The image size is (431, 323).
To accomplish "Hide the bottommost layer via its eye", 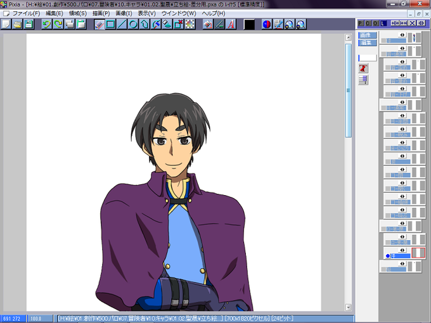I will [x=402, y=263].
